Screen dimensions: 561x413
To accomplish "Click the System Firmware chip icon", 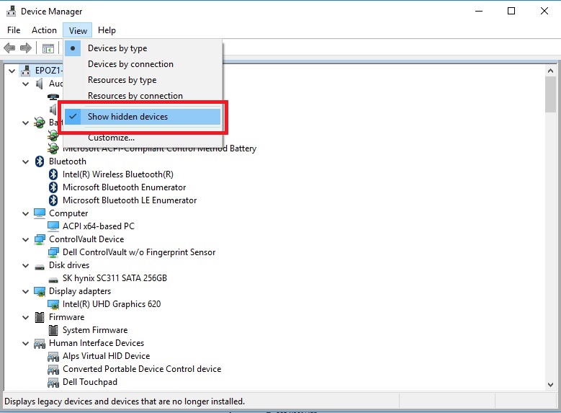I will pyautogui.click(x=53, y=330).
